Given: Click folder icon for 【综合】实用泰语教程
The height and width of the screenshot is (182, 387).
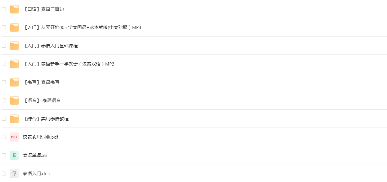Looking at the screenshot, I should 14,119.
